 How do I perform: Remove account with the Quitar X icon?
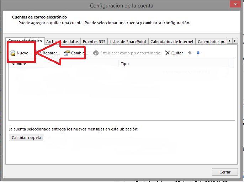click(x=168, y=53)
